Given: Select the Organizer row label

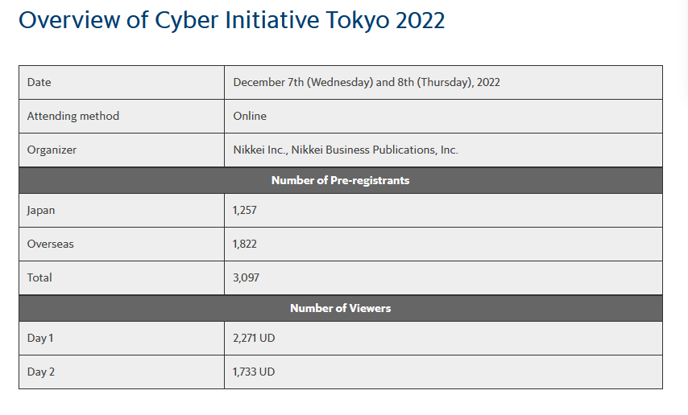Looking at the screenshot, I should 52,150.
